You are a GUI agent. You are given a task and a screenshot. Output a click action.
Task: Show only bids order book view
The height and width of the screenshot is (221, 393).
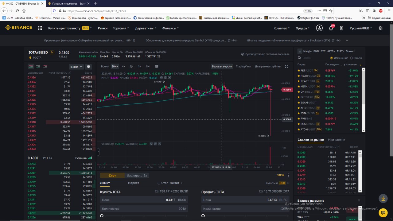tap(38, 66)
